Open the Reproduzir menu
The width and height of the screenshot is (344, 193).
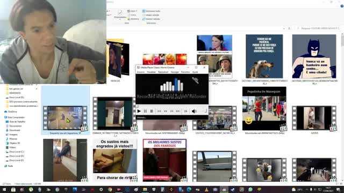163,72
